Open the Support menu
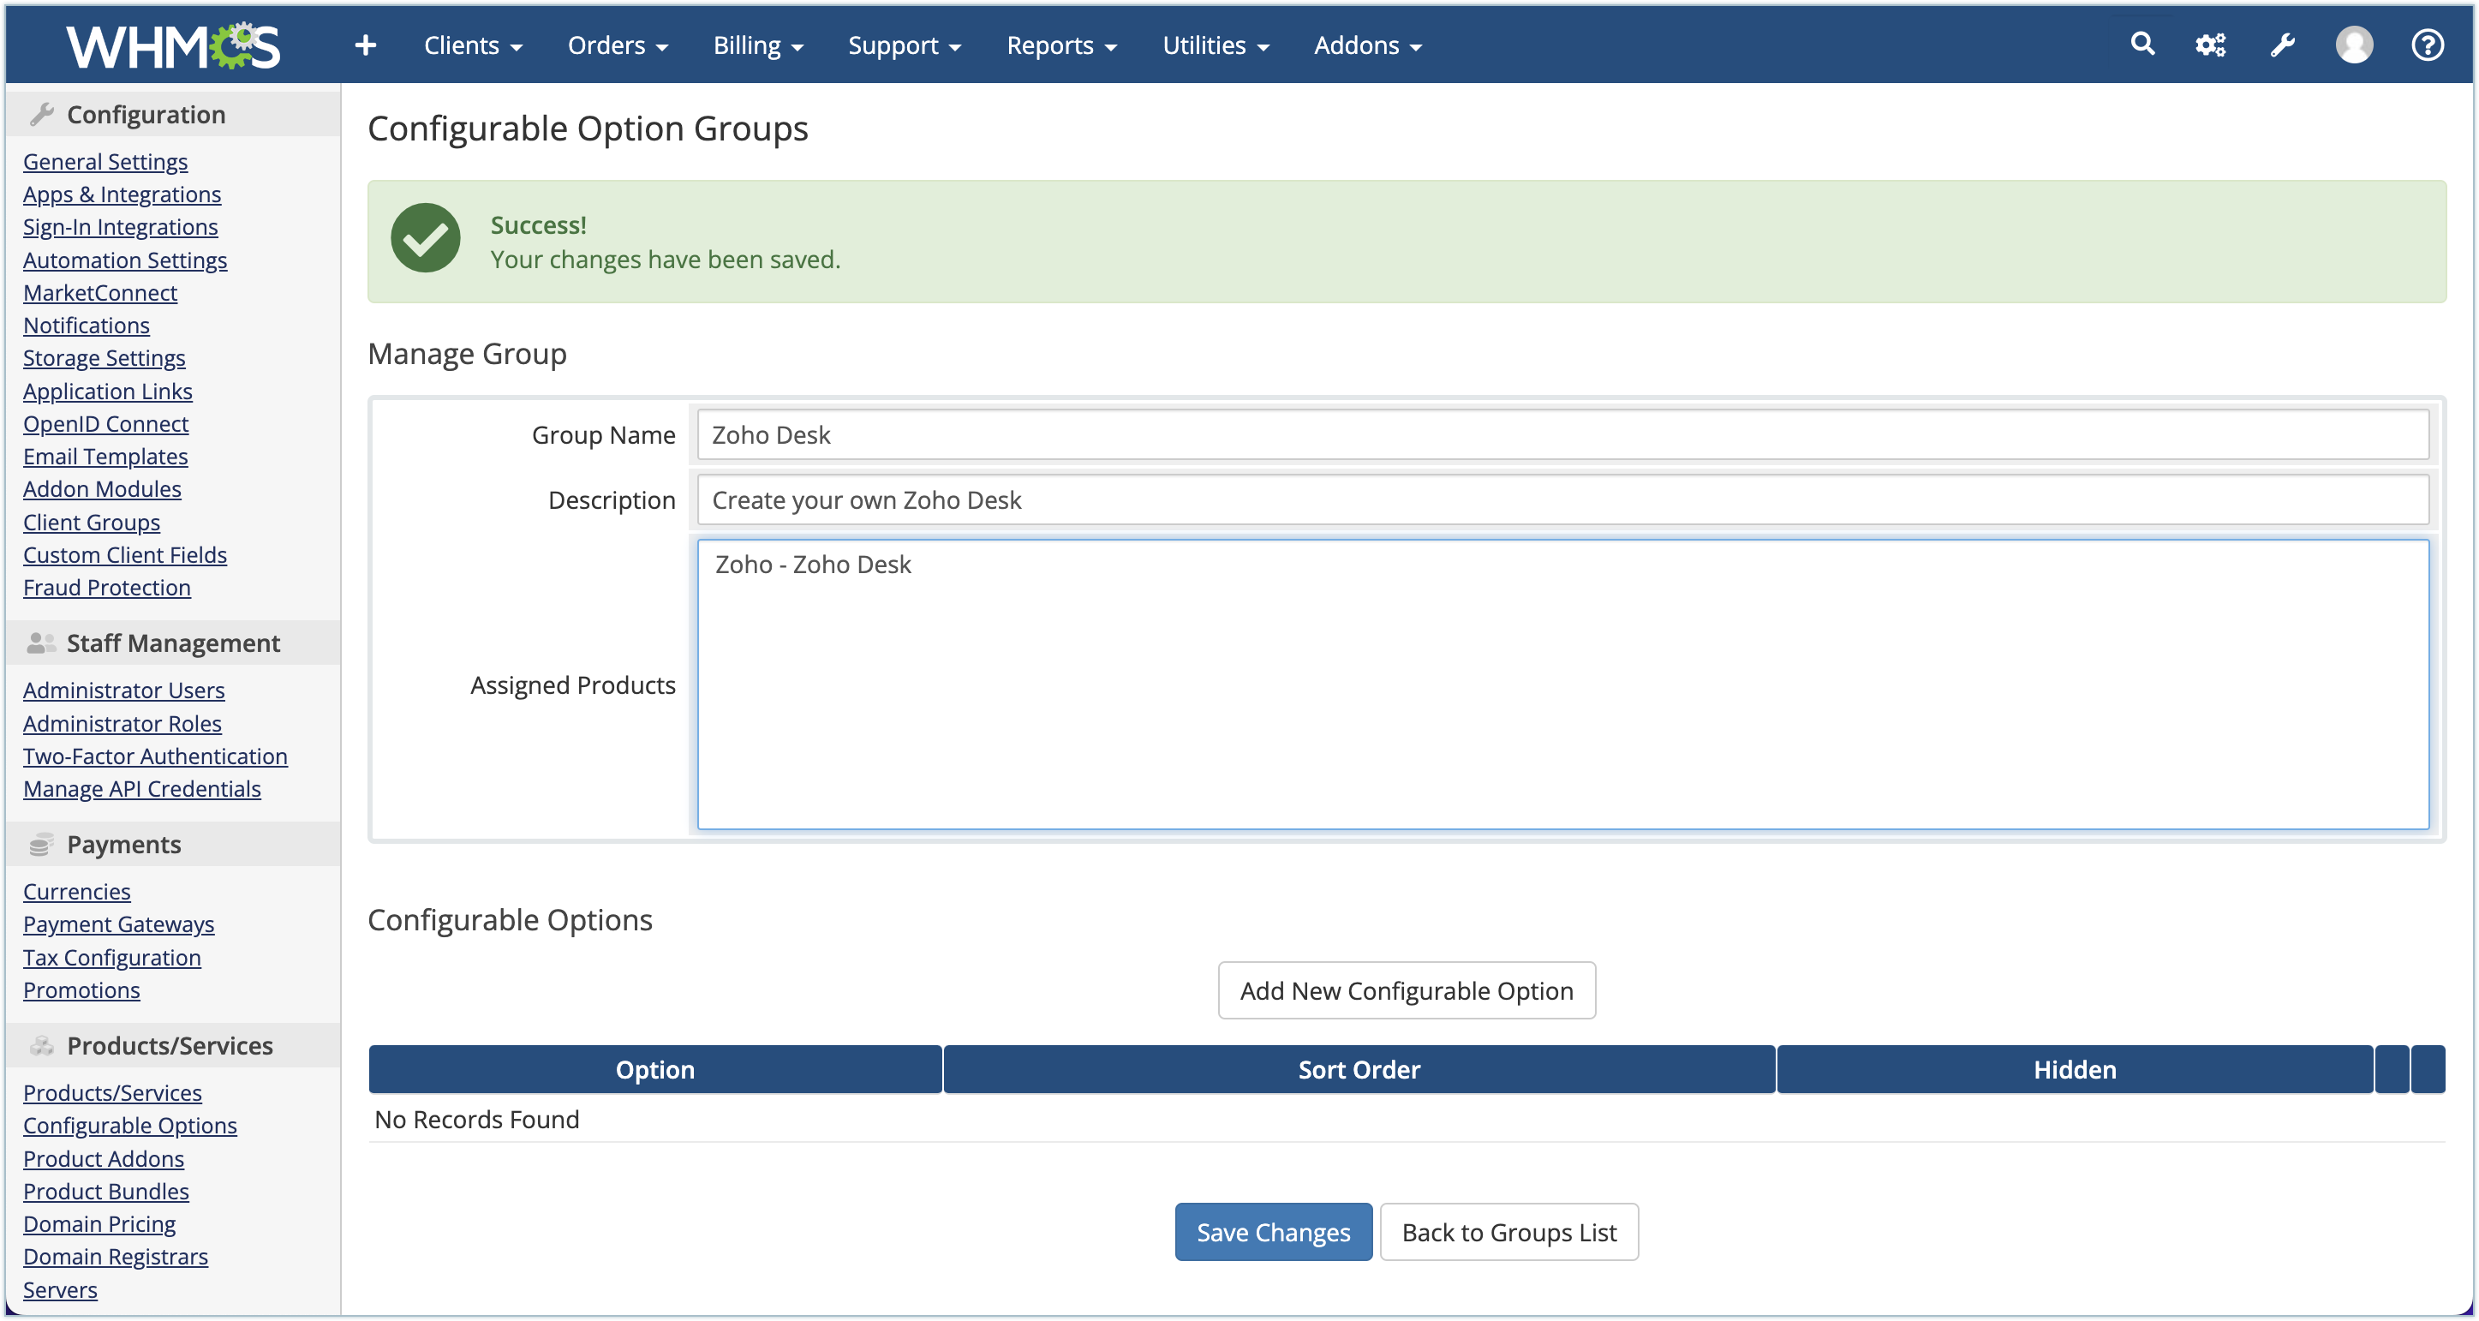Image resolution: width=2479 pixels, height=1321 pixels. pyautogui.click(x=904, y=45)
